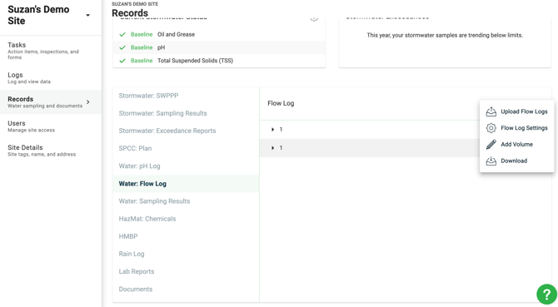Viewport: 558px width, 307px height.
Task: Click the Flow Log Settings gear icon
Action: [x=491, y=128]
